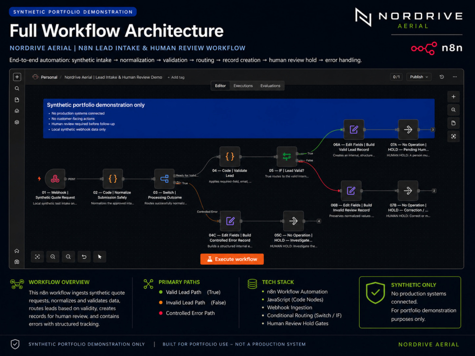Click the webhook trigger lightning bolt icon

pos(39,178)
